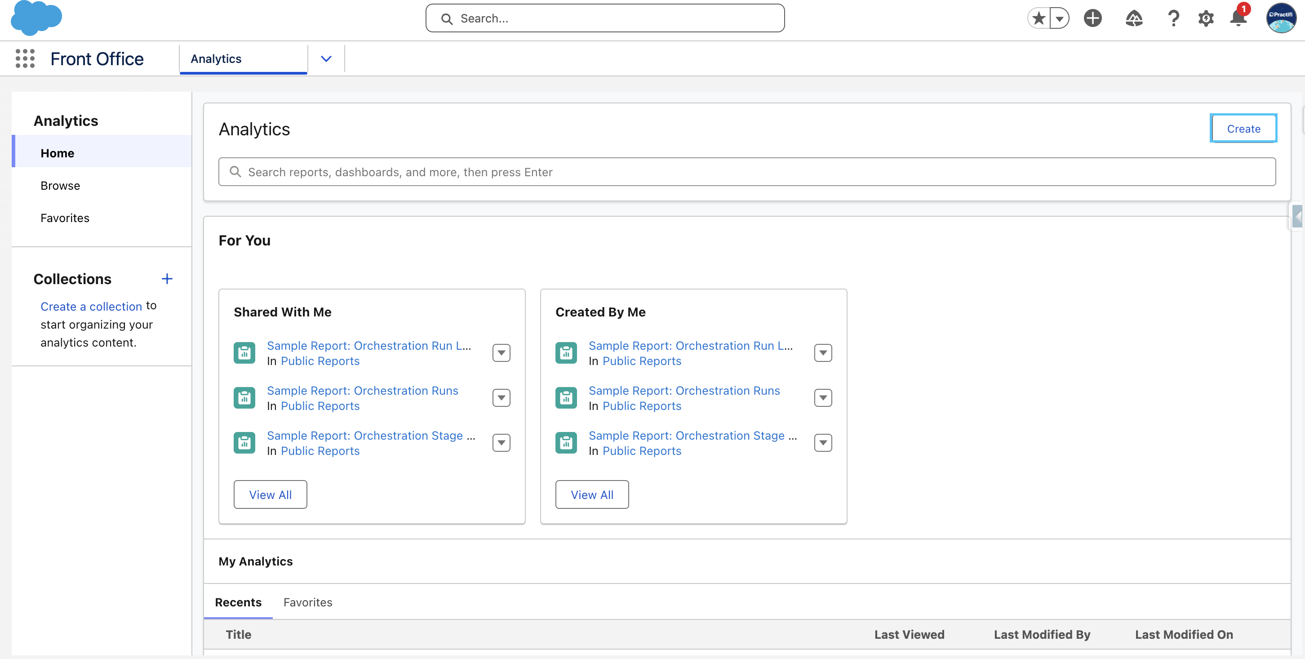1305x659 pixels.
Task: Open Created By Me Orchestration Stage report link
Action: coord(692,436)
